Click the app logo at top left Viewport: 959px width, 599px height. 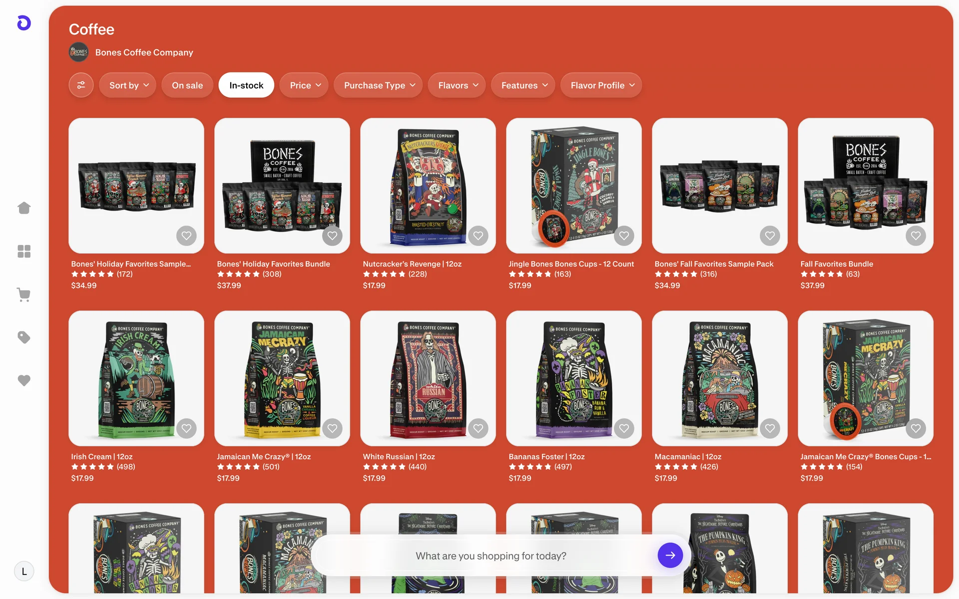[24, 23]
